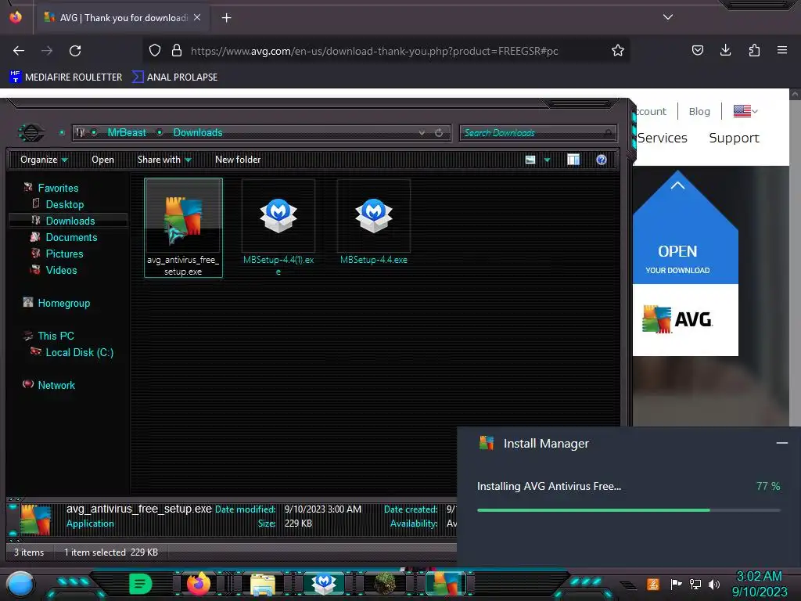Expand the view options dropdown arrow

[x=547, y=160]
